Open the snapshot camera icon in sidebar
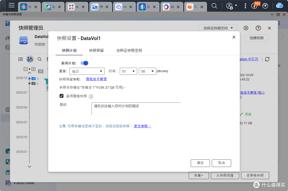This screenshot has width=288, height=191. 8,109
